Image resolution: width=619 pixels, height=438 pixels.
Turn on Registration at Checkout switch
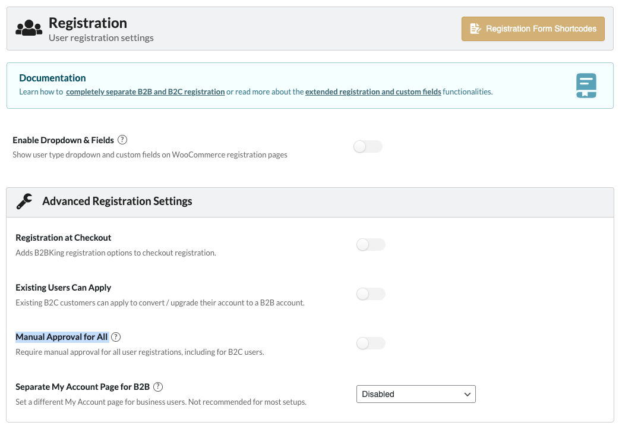(371, 244)
